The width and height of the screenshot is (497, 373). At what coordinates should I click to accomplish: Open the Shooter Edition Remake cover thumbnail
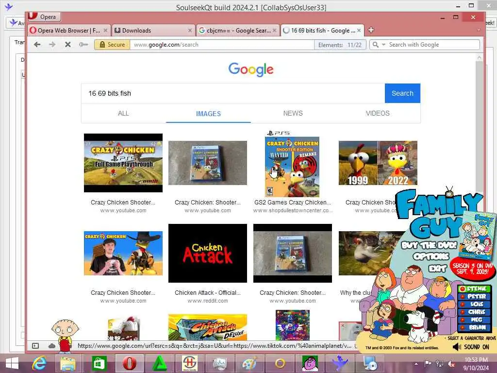(x=292, y=164)
